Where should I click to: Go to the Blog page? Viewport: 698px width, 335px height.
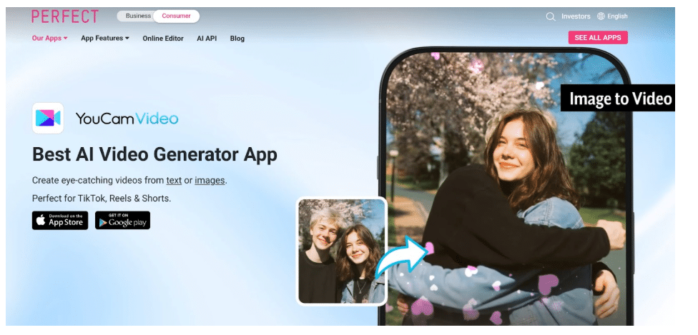coord(237,39)
